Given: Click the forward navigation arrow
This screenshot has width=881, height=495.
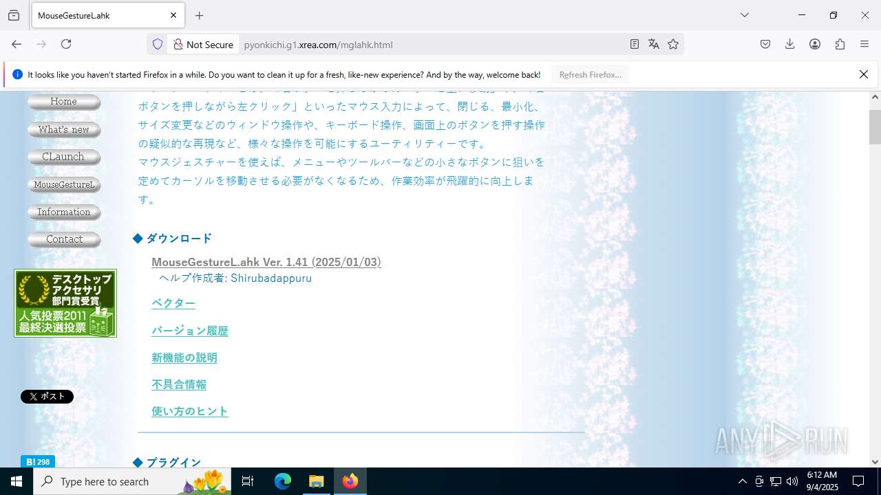Looking at the screenshot, I should pos(41,44).
